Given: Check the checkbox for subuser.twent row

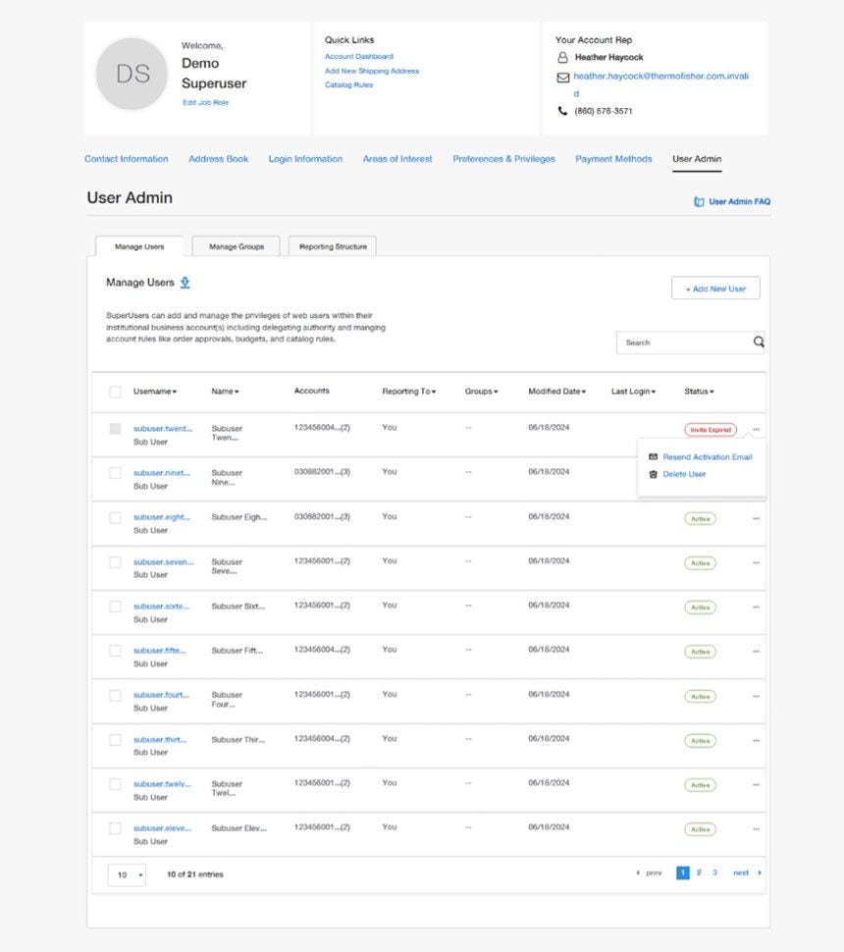Looking at the screenshot, I should click(114, 428).
